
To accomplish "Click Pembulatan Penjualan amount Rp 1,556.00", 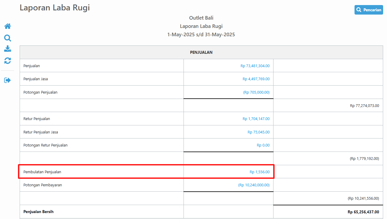I will click(x=259, y=172).
